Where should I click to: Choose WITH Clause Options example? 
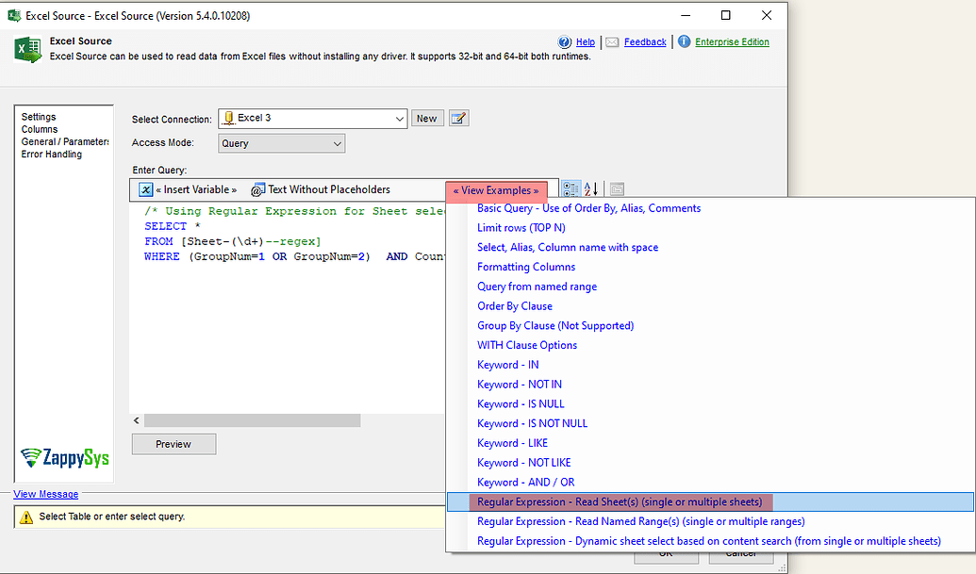tap(526, 345)
